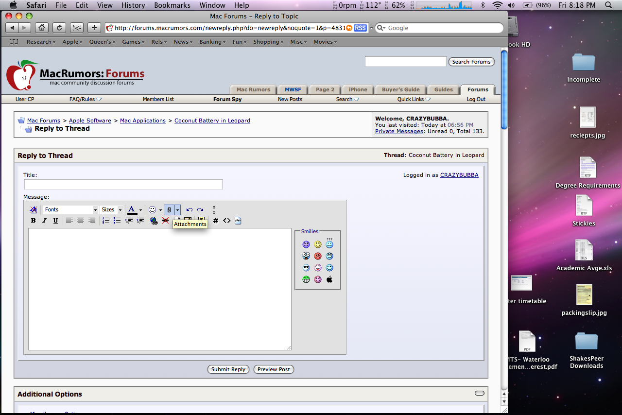Screen dimensions: 622x415
Task: Toggle underline text formatting
Action: [55, 221]
